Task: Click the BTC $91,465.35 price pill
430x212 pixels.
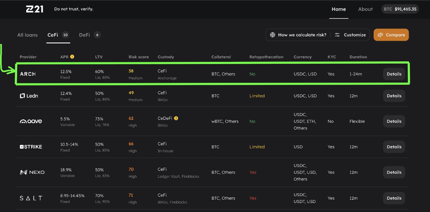Action: click(x=400, y=9)
